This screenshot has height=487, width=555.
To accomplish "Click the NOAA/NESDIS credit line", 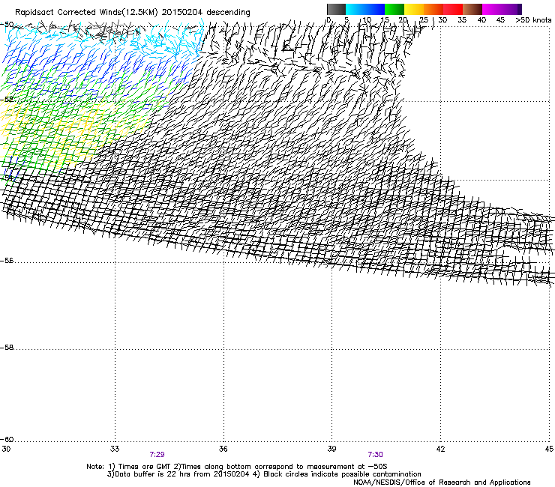I will pyautogui.click(x=442, y=482).
